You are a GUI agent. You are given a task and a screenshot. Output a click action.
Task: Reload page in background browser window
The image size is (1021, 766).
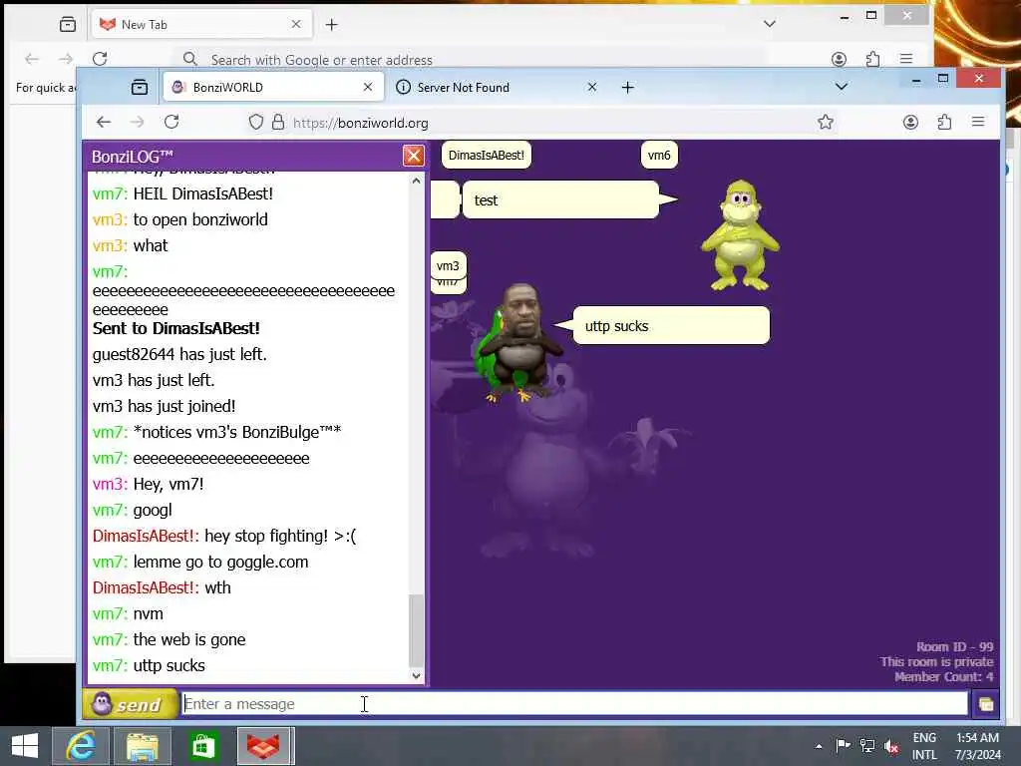point(100,59)
